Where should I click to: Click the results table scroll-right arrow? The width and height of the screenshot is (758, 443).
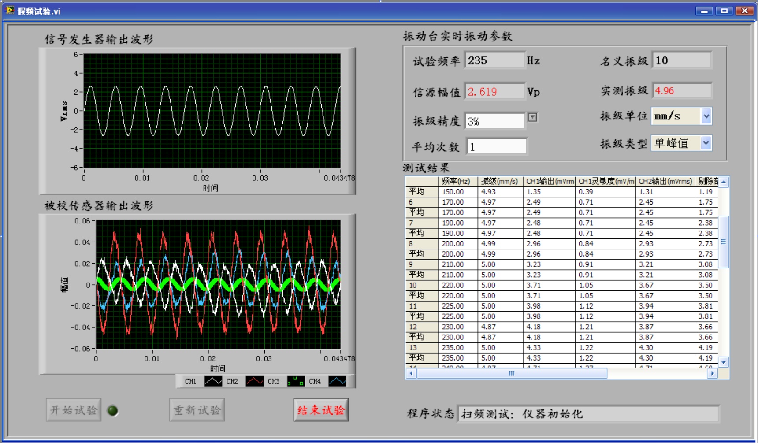(712, 373)
